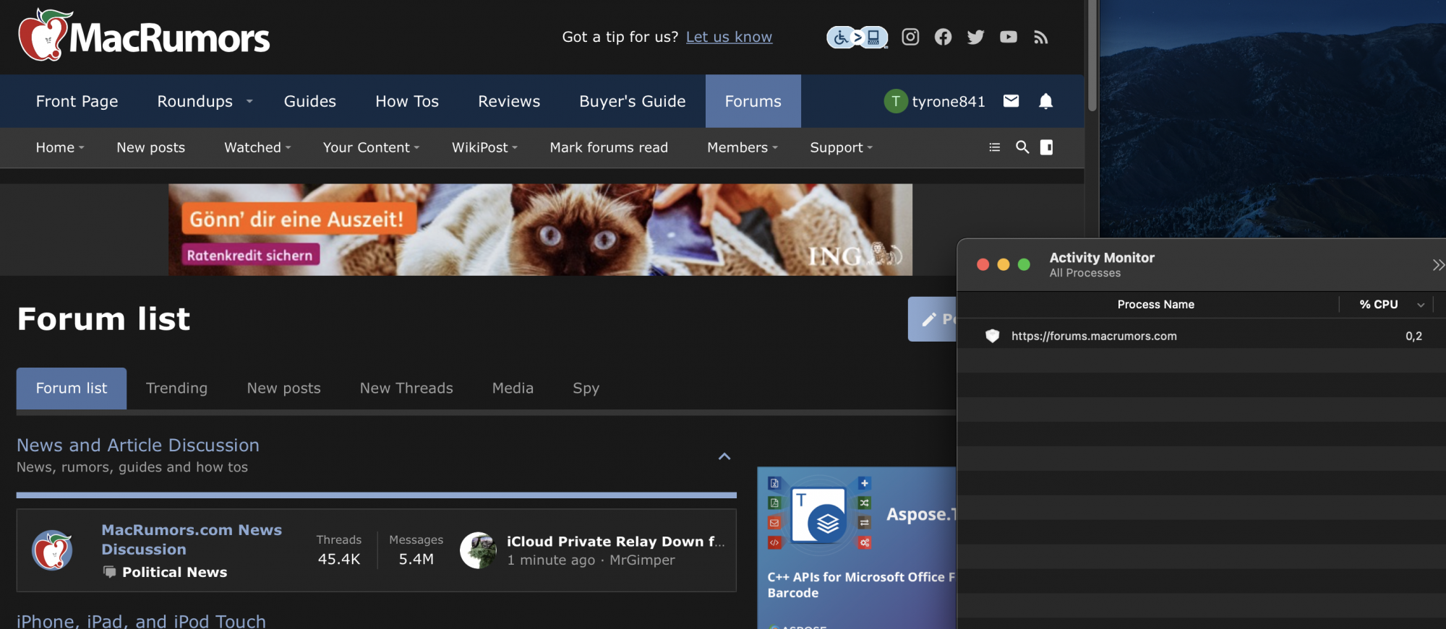Open the forum search magnifier icon
This screenshot has width=1446, height=629.
tap(1022, 147)
